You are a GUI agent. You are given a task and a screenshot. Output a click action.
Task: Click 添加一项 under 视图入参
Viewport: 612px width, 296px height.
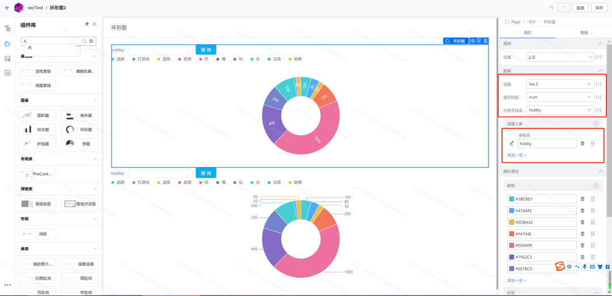click(516, 155)
